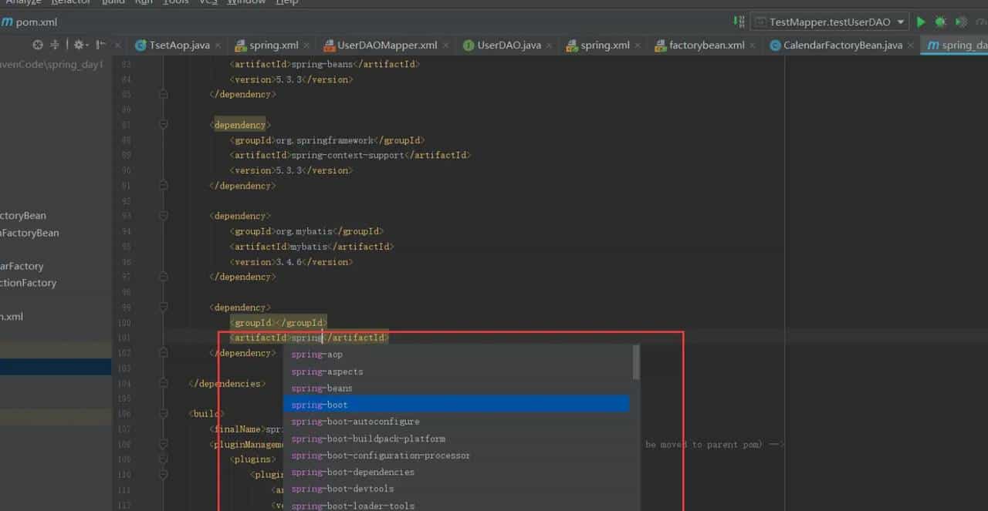Collapse the dependency block at line 87
The image size is (988, 511).
164,125
